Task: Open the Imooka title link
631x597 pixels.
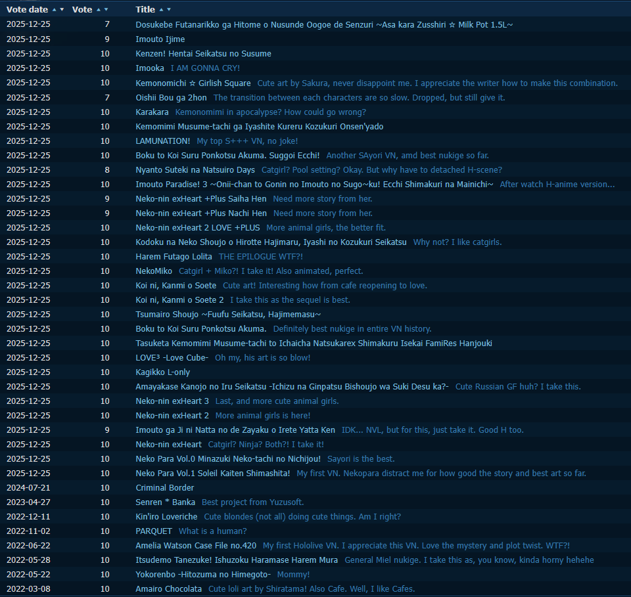Action: pos(150,68)
